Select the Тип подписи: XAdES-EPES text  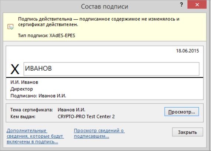click(x=46, y=36)
